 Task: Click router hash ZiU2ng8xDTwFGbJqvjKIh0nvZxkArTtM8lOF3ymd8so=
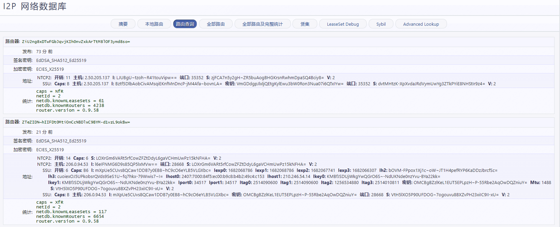76,41
